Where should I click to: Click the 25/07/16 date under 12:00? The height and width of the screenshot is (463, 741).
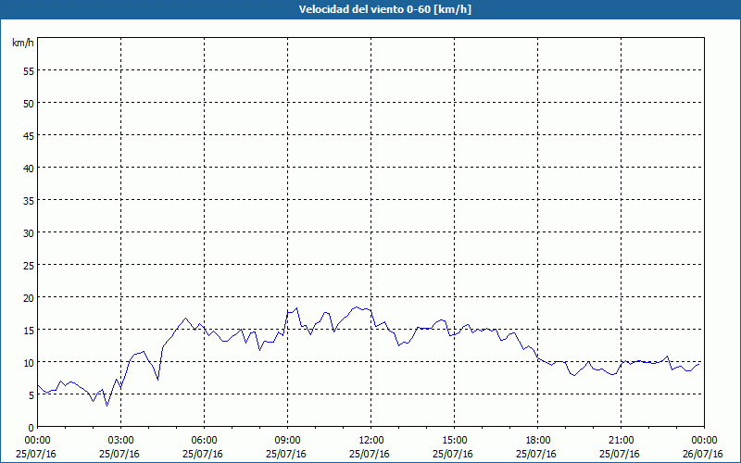(x=370, y=454)
